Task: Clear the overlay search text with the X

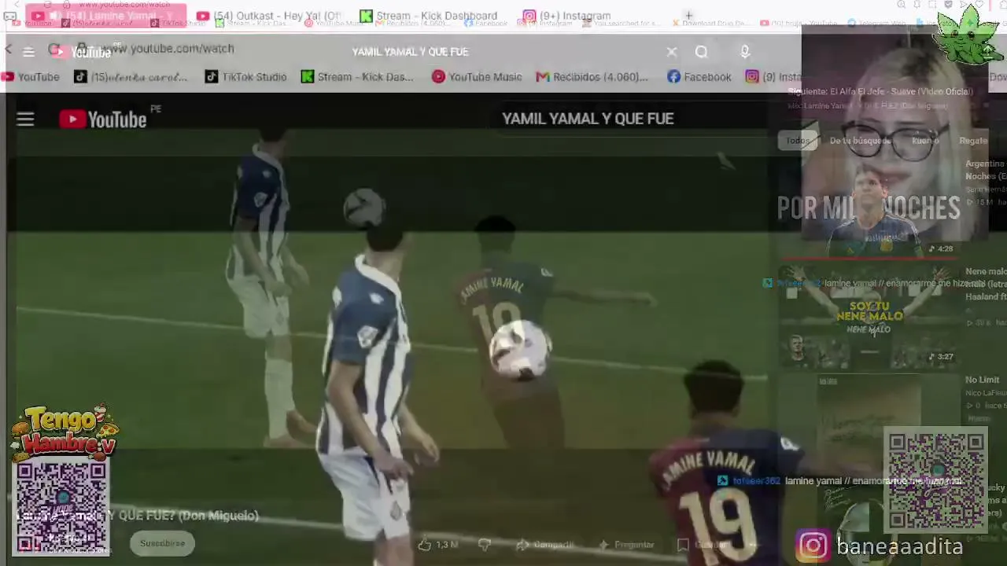Action: (671, 52)
